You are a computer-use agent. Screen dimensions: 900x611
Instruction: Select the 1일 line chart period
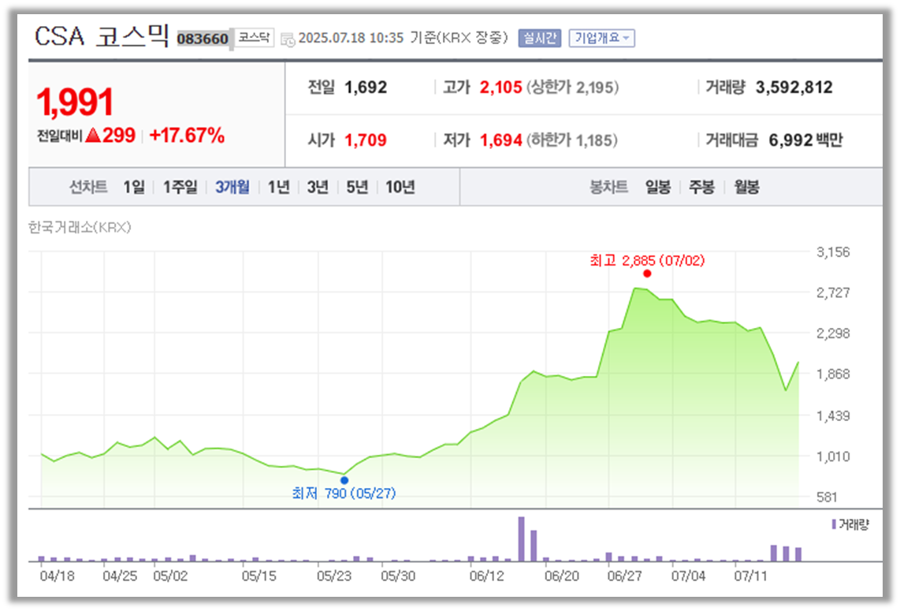tap(134, 187)
